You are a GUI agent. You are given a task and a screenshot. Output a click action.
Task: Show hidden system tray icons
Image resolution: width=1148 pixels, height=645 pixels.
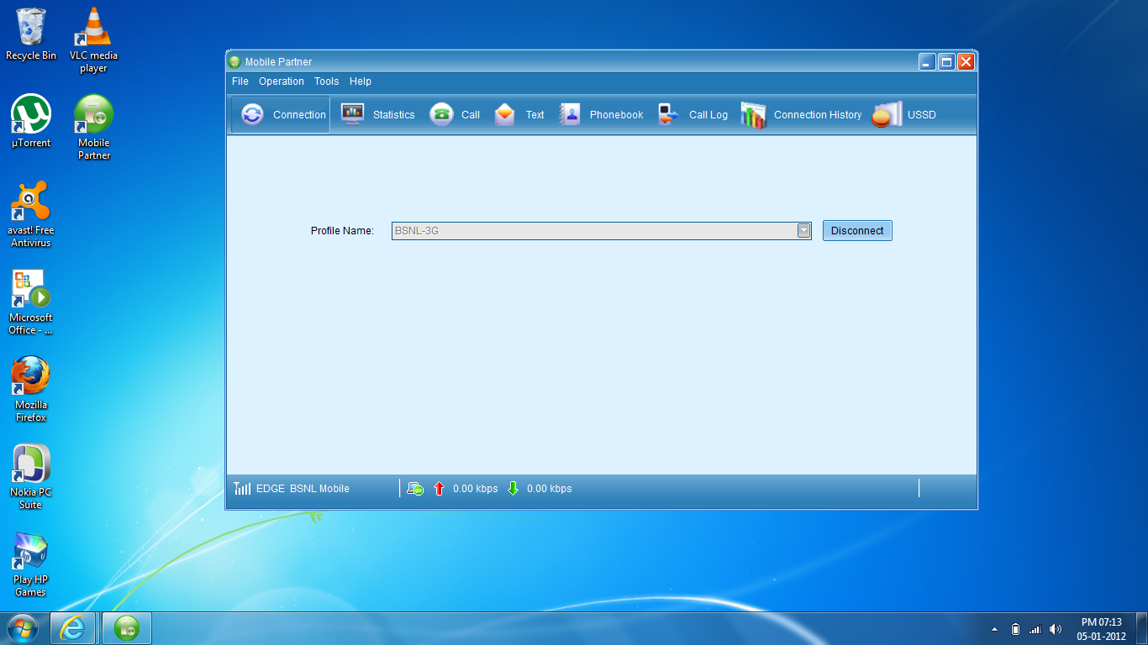point(995,629)
